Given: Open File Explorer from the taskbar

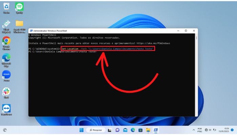Looking at the screenshot, I should [x=148, y=130].
